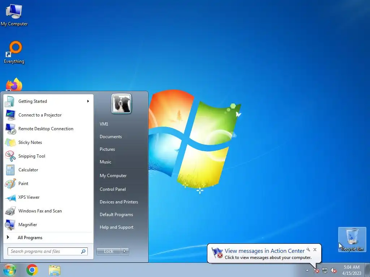Image resolution: width=370 pixels, height=277 pixels.
Task: Close the Action Center notification balloon
Action: (x=315, y=250)
